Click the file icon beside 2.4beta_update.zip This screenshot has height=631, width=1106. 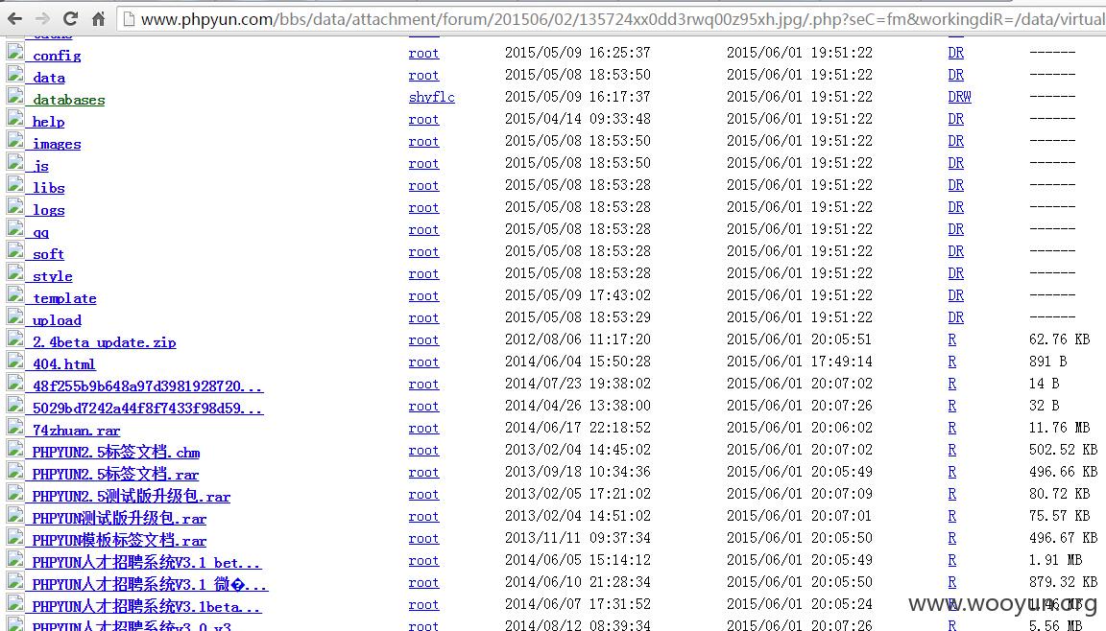click(x=15, y=338)
